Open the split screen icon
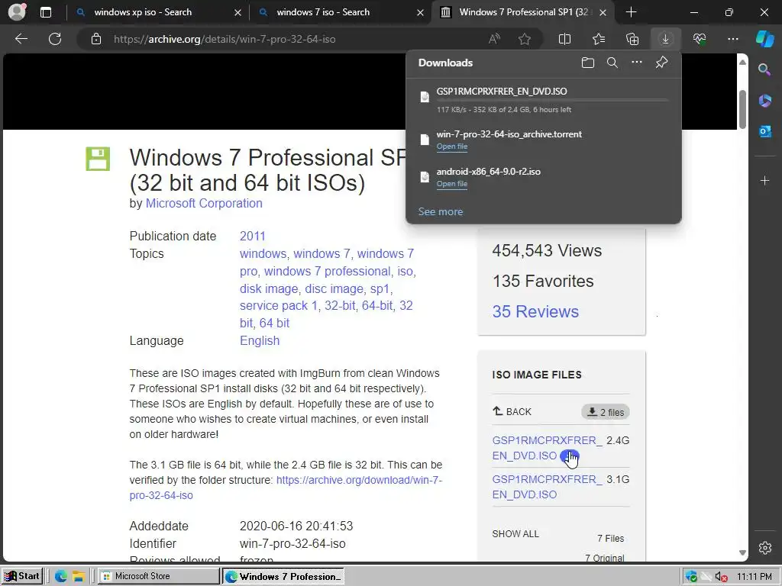782x586 pixels. [x=564, y=39]
